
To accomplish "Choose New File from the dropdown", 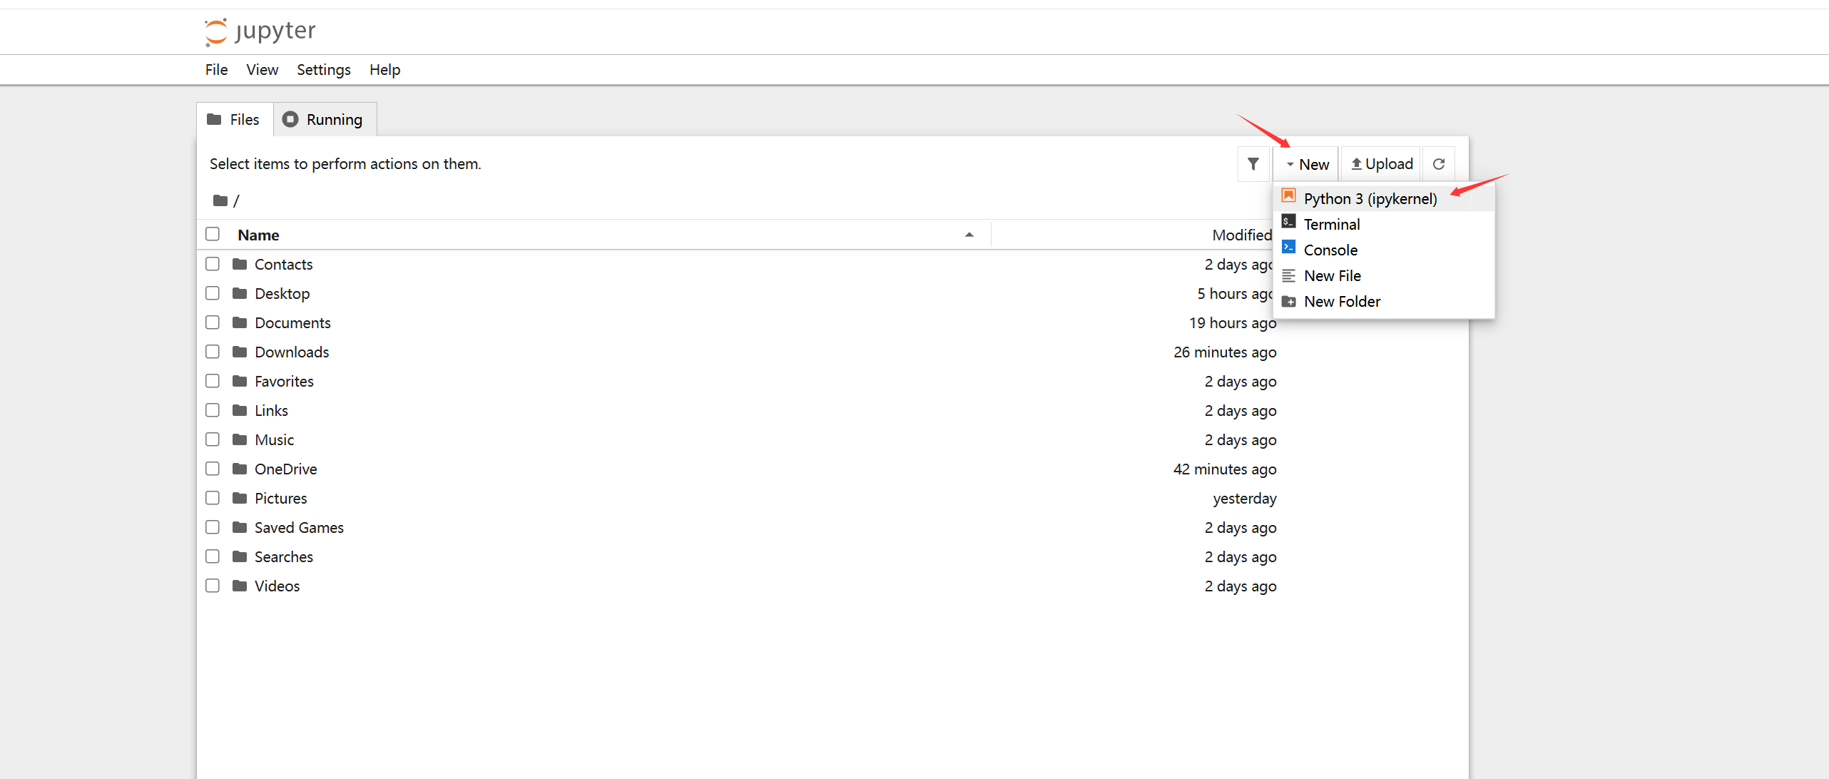I will [x=1332, y=276].
